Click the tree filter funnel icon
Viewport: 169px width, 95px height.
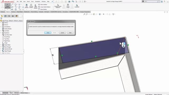click(x=1, y=18)
